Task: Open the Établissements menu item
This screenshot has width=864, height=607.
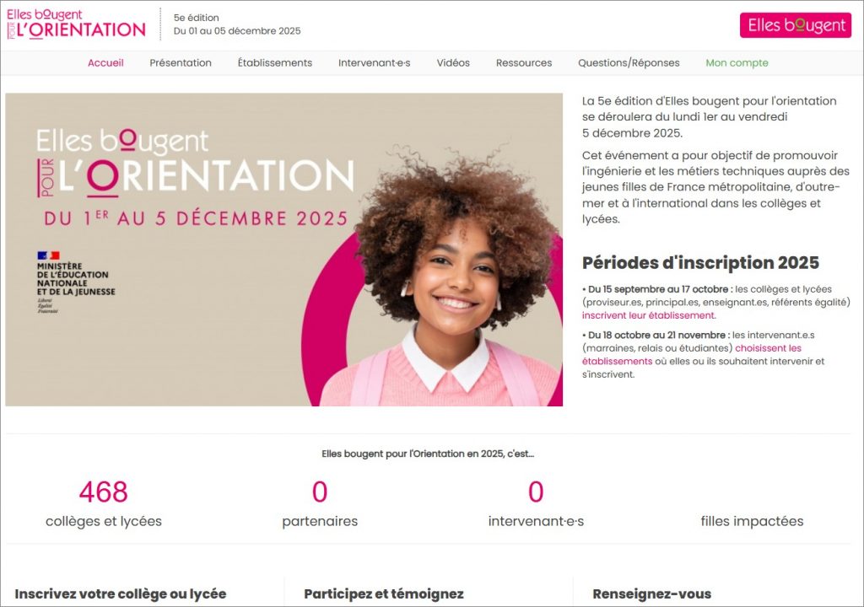Action: (x=274, y=62)
